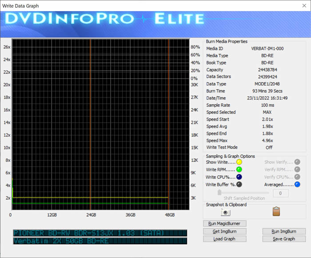
Task: Toggle the green Write RPM indicator
Action: [x=239, y=169]
